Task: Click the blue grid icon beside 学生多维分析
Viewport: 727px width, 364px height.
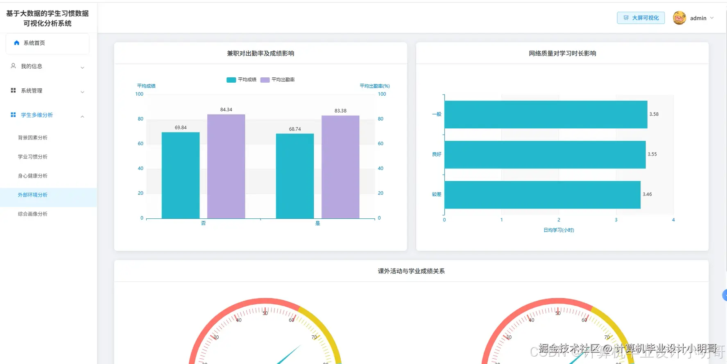Action: pos(13,115)
